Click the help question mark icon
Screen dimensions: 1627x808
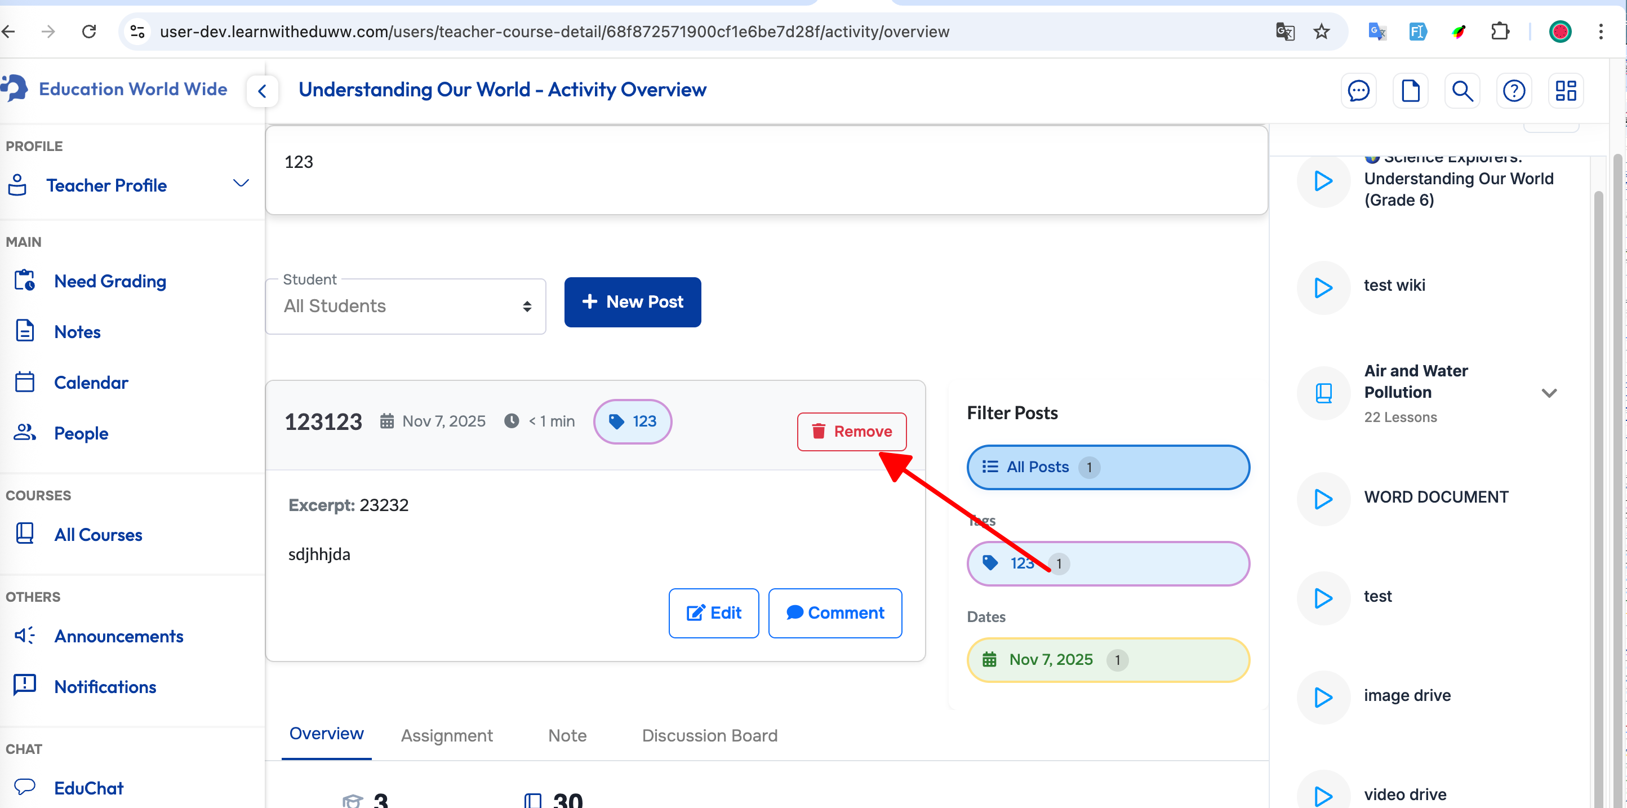coord(1514,90)
